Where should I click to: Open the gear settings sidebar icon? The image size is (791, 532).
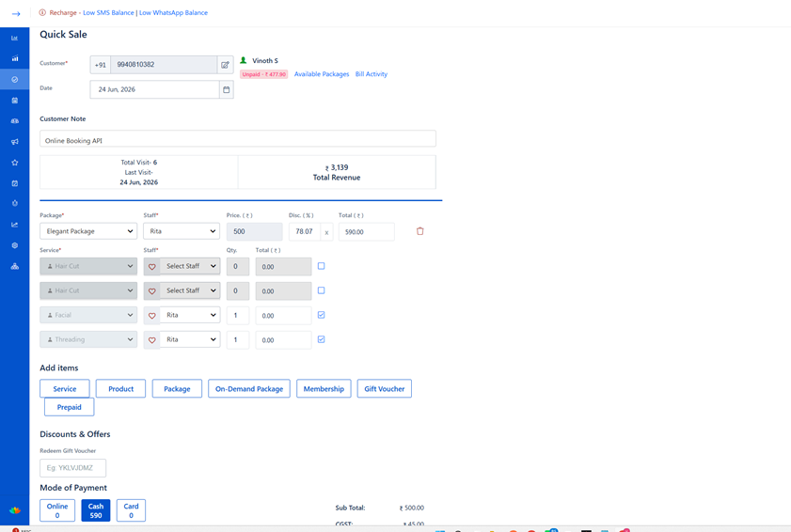point(15,245)
